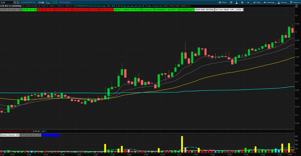Click the study value 10.93 in pink
The width and height of the screenshot is (301, 156).
(171, 6)
